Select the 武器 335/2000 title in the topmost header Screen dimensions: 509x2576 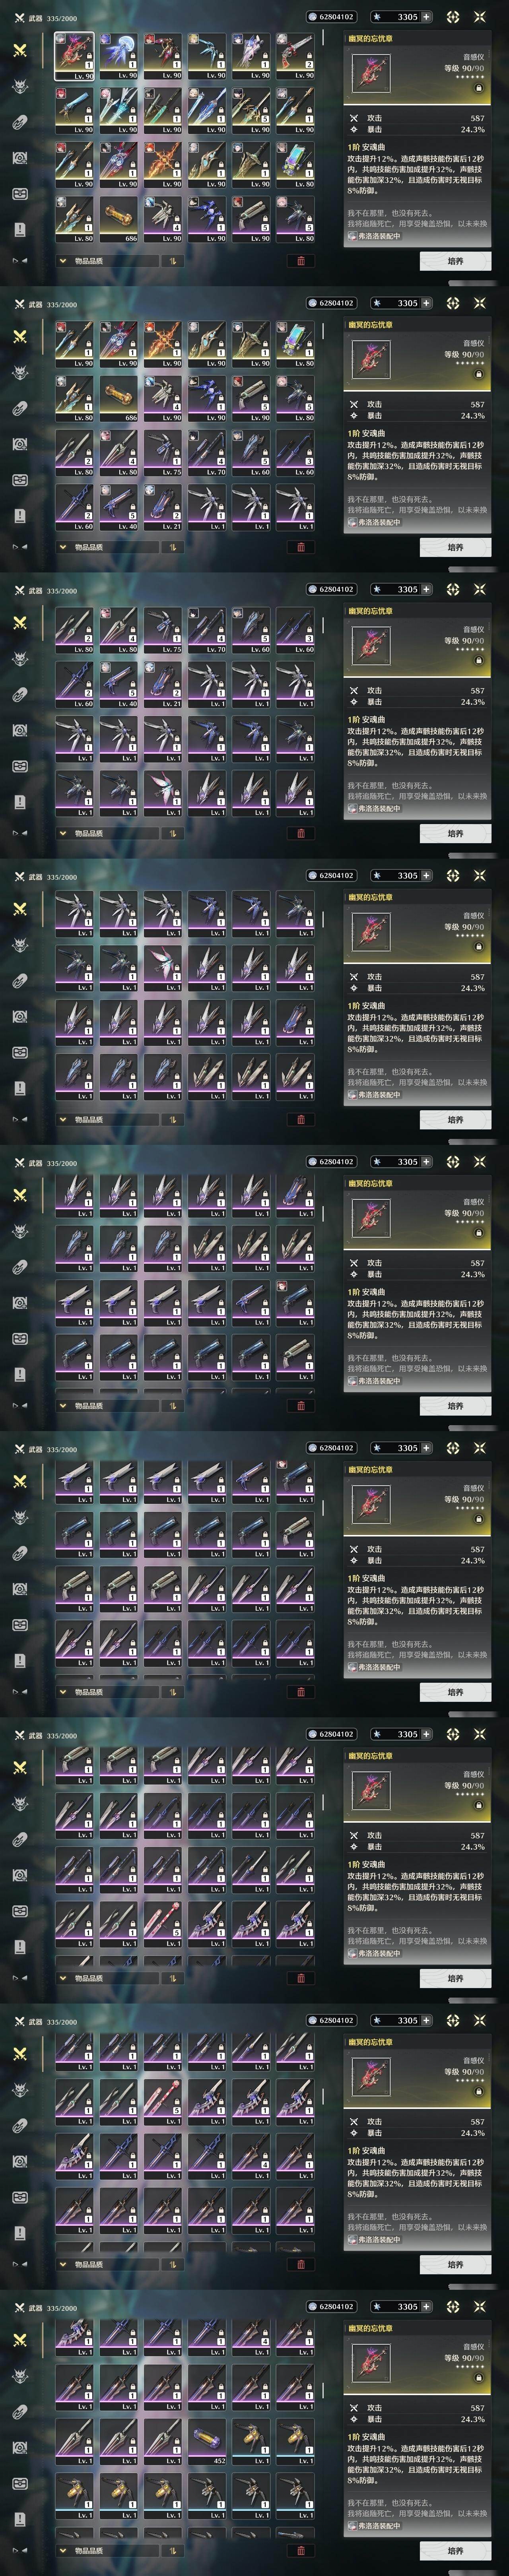pos(52,17)
